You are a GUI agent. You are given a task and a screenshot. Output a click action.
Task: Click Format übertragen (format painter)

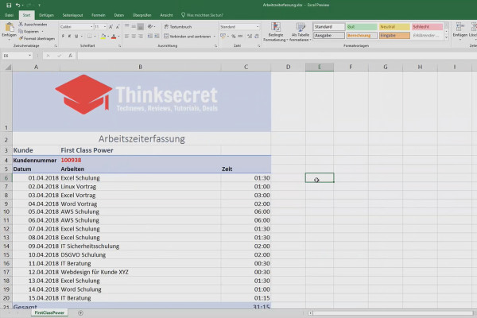37,39
